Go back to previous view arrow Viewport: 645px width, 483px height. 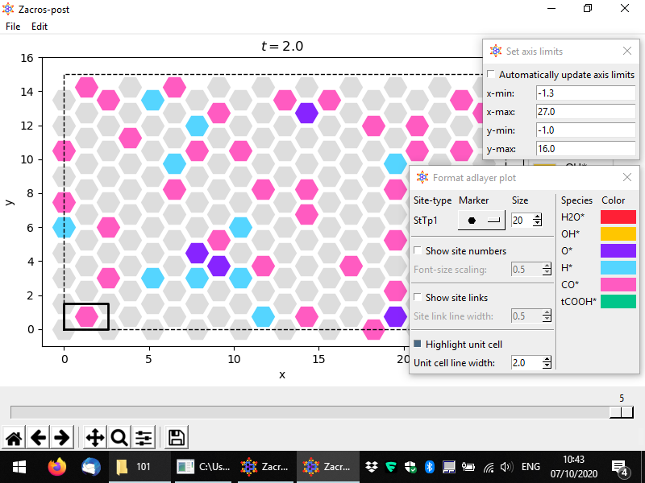38,438
